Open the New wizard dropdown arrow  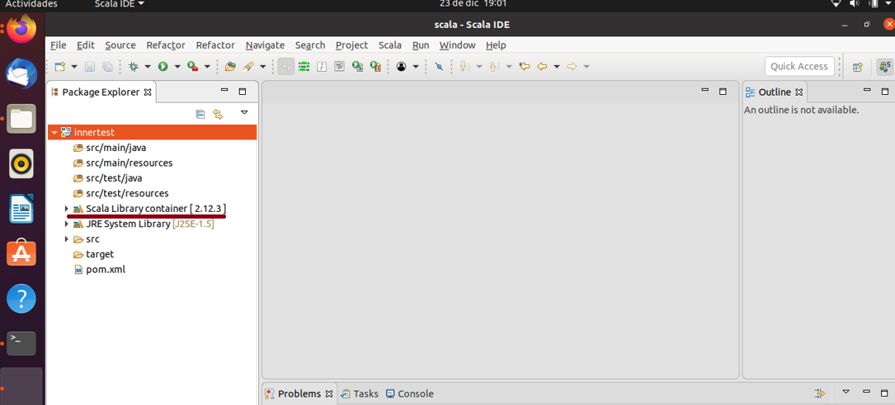(74, 67)
